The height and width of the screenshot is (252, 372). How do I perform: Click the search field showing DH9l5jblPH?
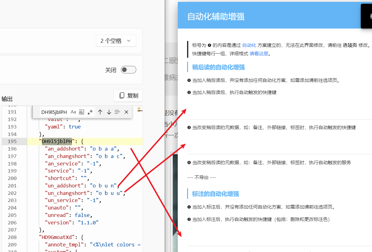pyautogui.click(x=54, y=112)
